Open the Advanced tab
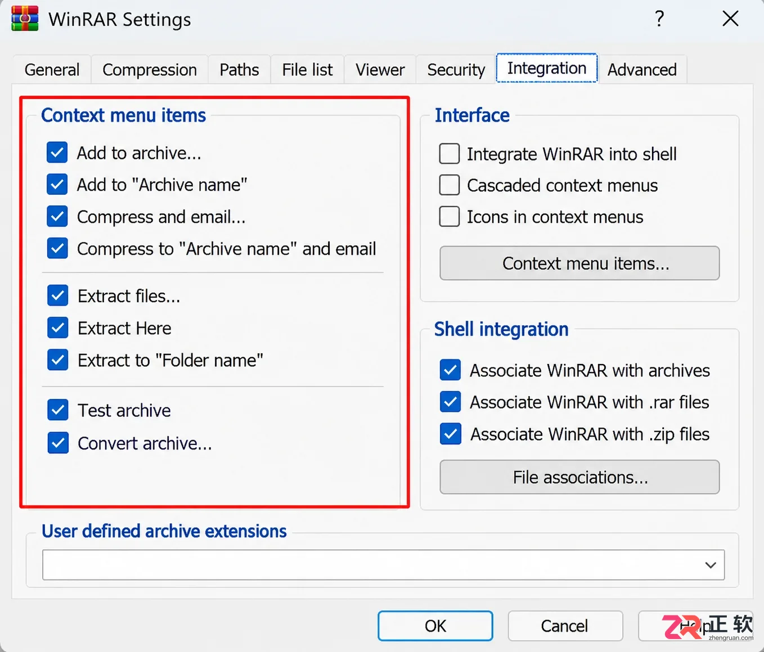The height and width of the screenshot is (652, 764). (642, 69)
